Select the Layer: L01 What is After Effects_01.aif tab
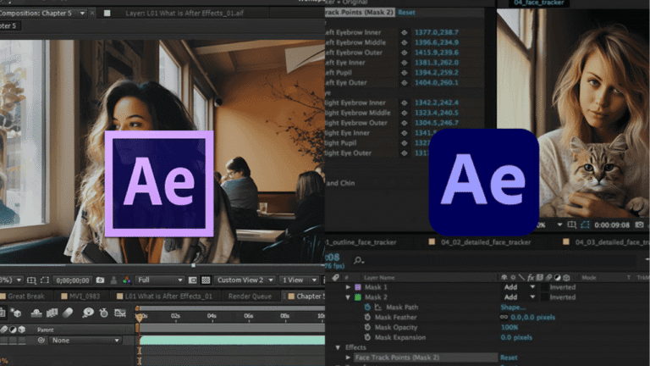650x366 pixels. 185,14
